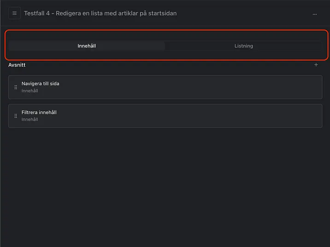Click the empty area below the section list
The width and height of the screenshot is (330, 247).
tap(165, 184)
